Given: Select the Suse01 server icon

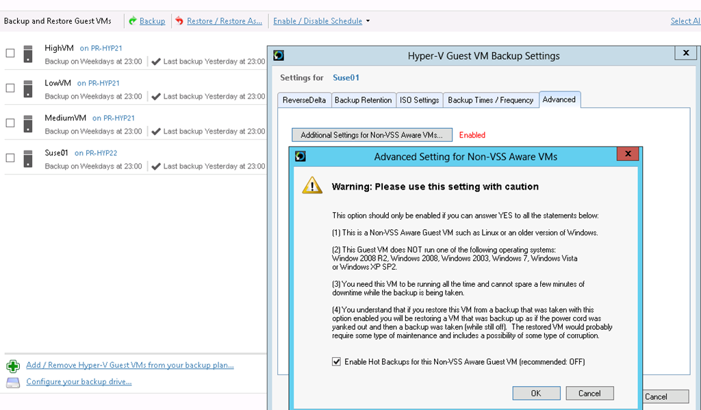Looking at the screenshot, I should click(27, 158).
